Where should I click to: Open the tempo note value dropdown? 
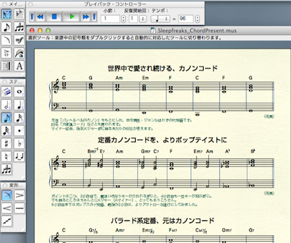160,19
